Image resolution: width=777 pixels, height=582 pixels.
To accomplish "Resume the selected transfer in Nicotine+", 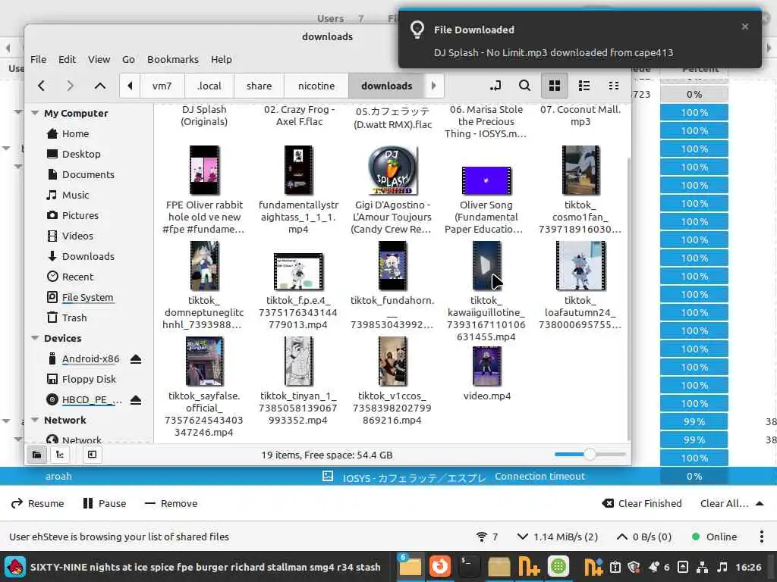I will pos(38,503).
